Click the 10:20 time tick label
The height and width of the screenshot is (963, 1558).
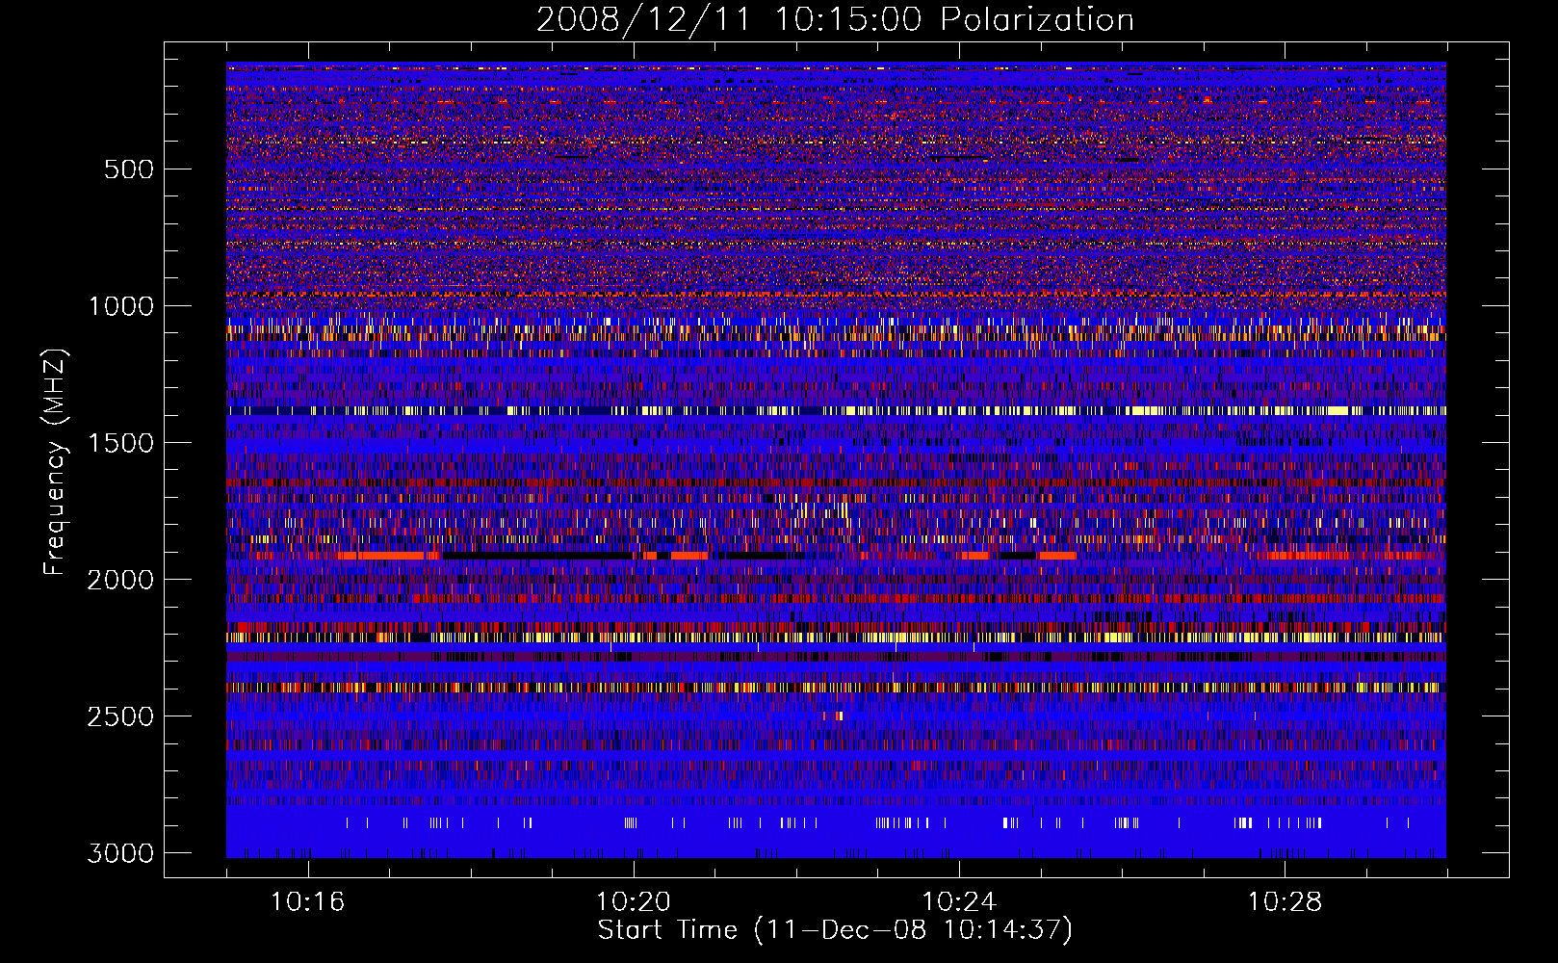coord(634,902)
